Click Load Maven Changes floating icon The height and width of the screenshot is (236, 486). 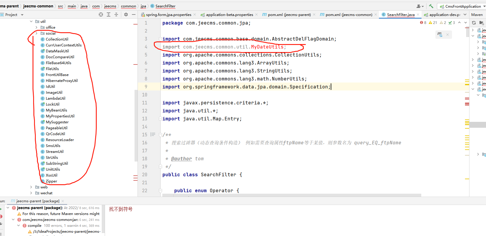[x=440, y=35]
